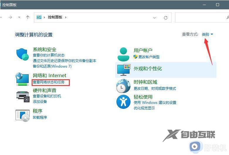This screenshot has height=155, width=229.
Task: Click 卸载程序 link
Action: (40, 117)
